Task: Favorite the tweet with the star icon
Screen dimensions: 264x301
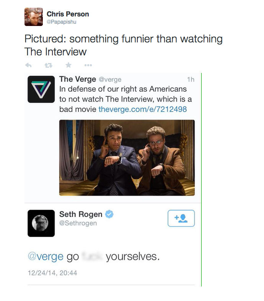Action: point(68,65)
